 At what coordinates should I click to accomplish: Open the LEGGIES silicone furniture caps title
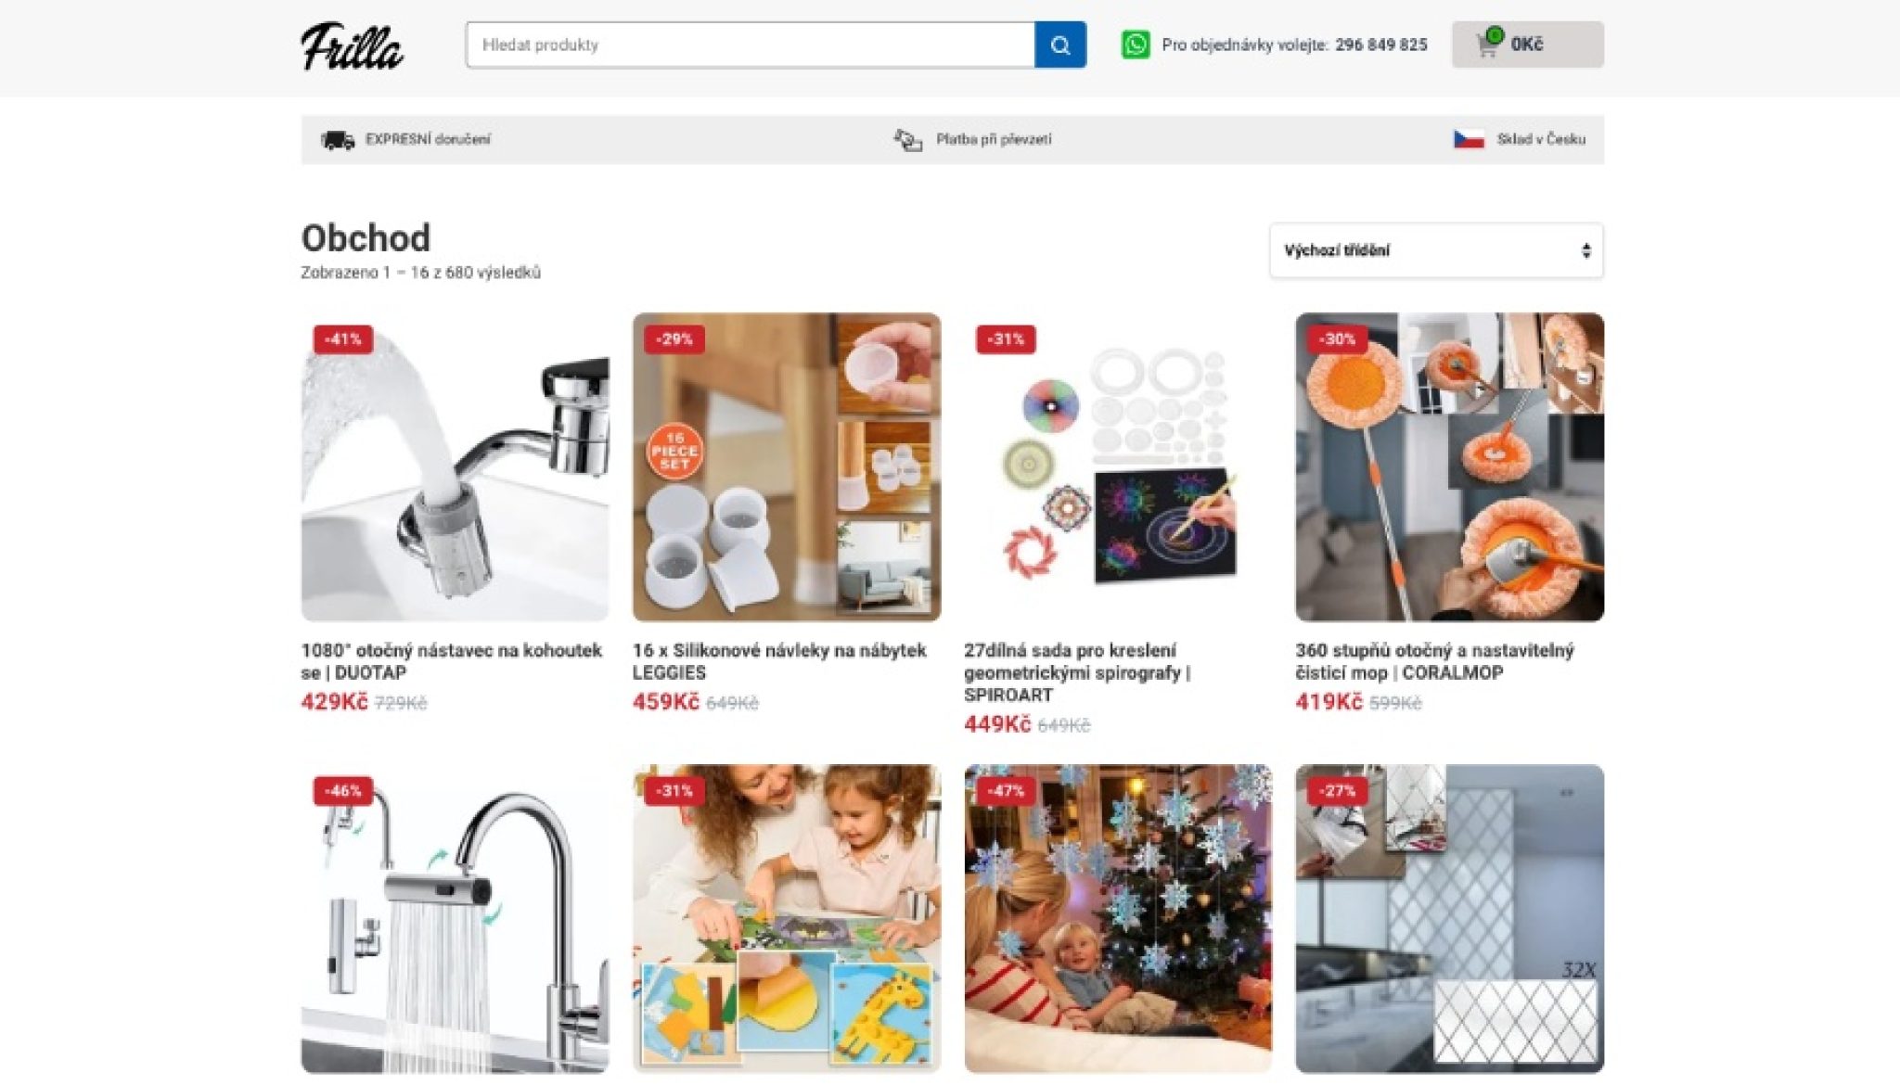click(779, 661)
